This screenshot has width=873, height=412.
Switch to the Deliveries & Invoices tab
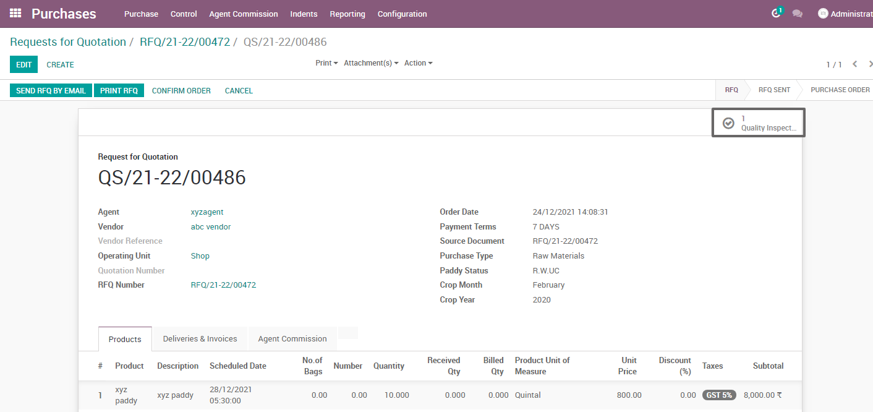(199, 338)
